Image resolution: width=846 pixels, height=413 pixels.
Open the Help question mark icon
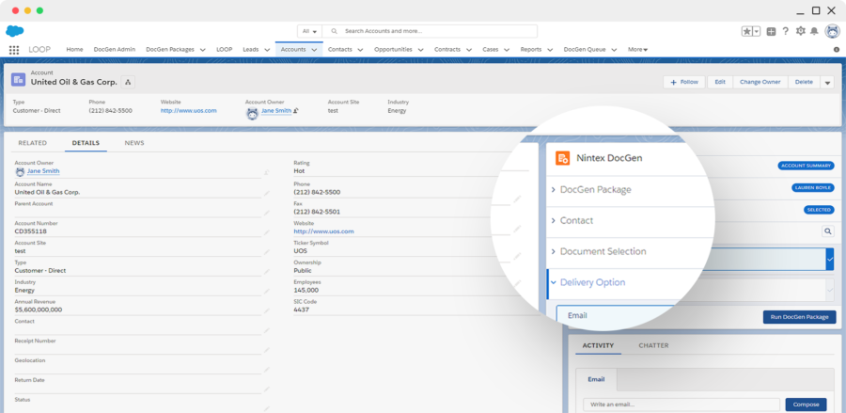tap(786, 31)
